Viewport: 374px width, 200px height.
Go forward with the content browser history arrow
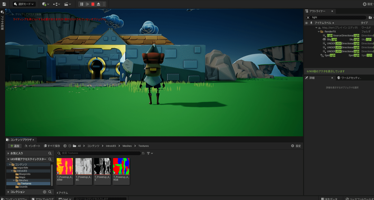point(70,146)
